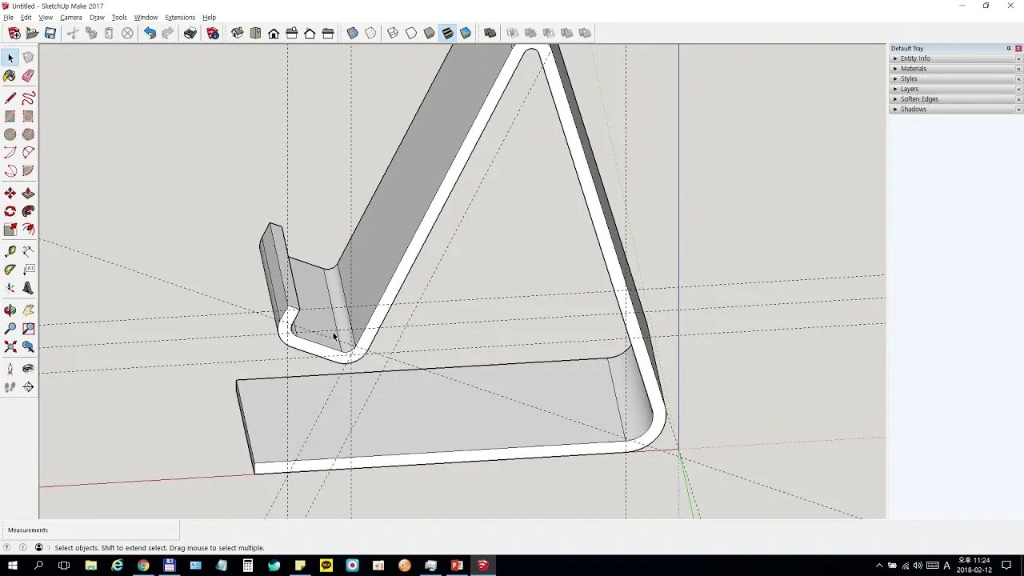Enable Shaded With Textures style
Image resolution: width=1024 pixels, height=576 pixels.
click(447, 33)
